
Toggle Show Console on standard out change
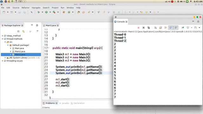tap(171, 28)
